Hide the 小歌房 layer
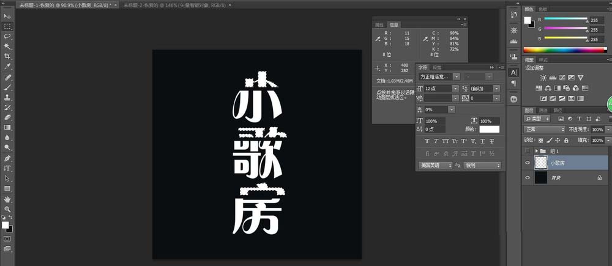Viewport: 612px width, 266px height. tap(528, 163)
